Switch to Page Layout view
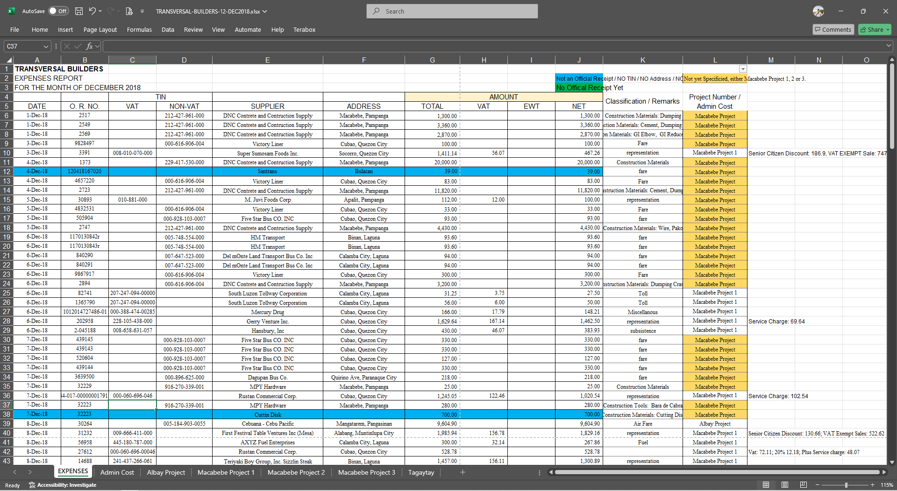897x491 pixels. pyautogui.click(x=785, y=485)
